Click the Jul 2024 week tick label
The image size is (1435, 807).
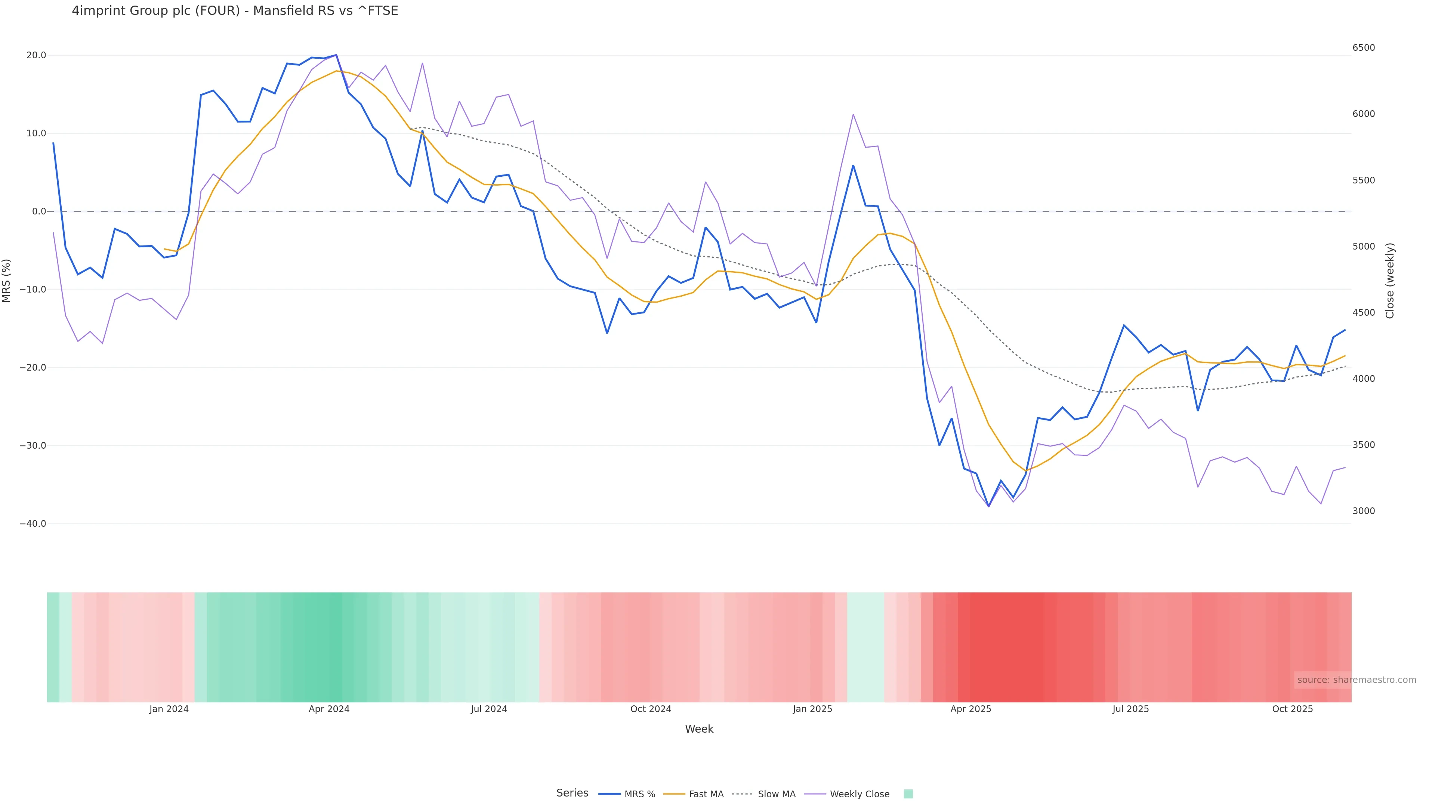[488, 709]
